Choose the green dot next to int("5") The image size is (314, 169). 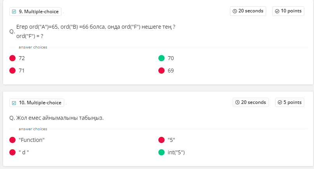tap(161, 152)
